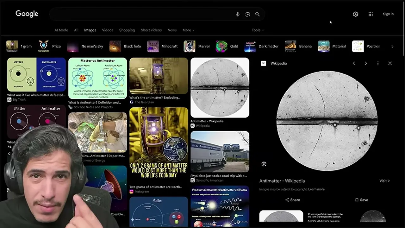Expand the More dropdown
Image resolution: width=405 pixels, height=228 pixels.
pyautogui.click(x=189, y=30)
